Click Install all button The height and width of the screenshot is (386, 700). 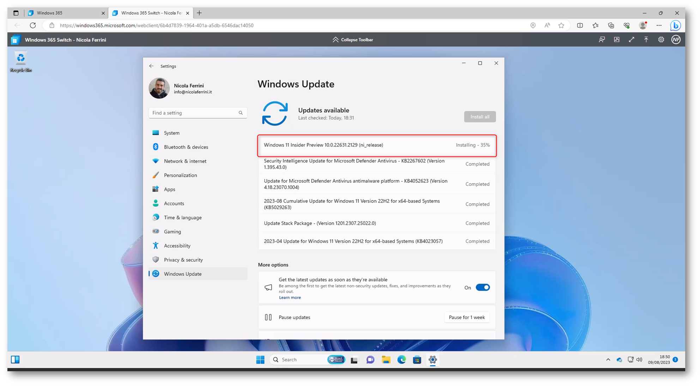479,117
